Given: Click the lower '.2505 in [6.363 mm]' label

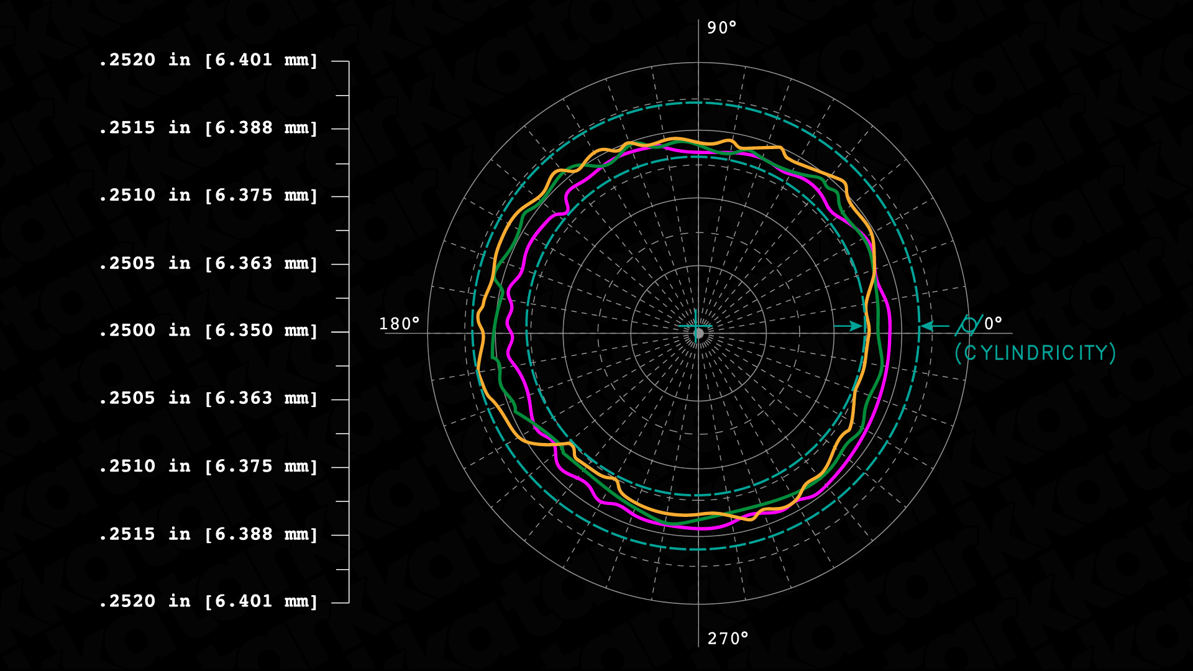Looking at the screenshot, I should click(209, 398).
